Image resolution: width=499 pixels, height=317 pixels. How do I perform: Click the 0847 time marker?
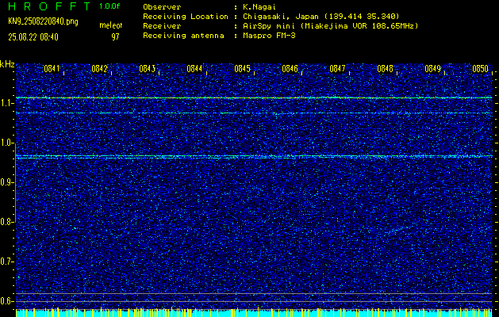(x=337, y=69)
